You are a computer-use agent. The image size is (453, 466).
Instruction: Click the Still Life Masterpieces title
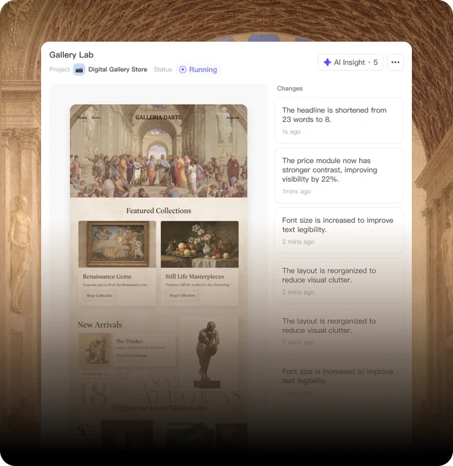(x=195, y=276)
